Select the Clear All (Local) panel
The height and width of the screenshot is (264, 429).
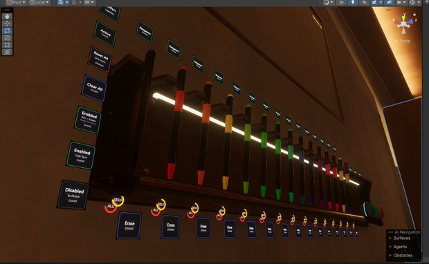click(94, 88)
